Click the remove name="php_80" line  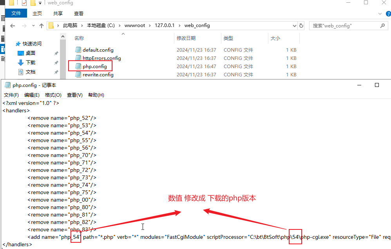pos(62,207)
